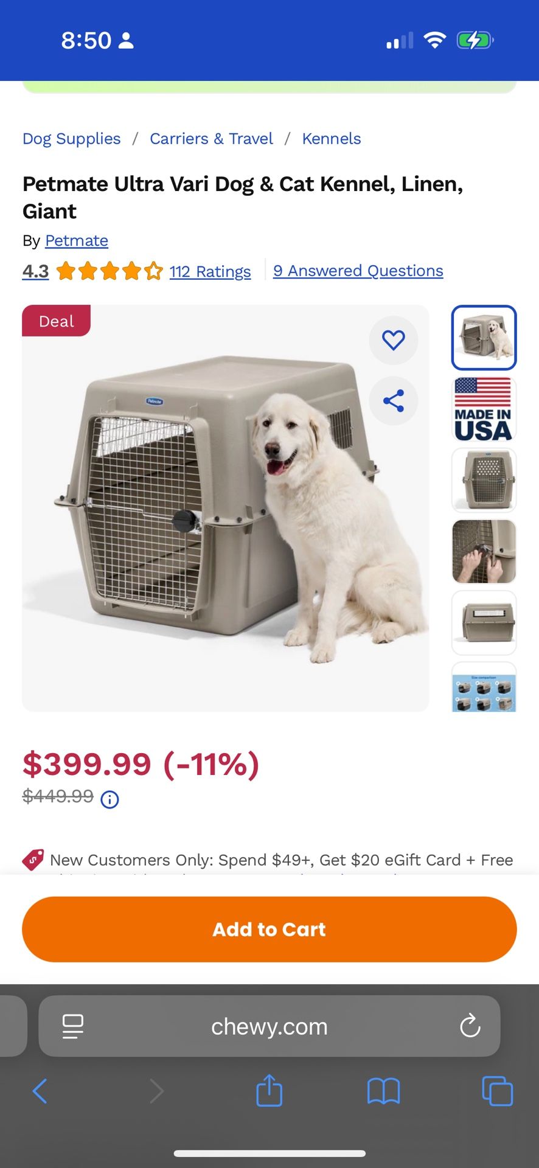Tap the promo tag icon

pyautogui.click(x=33, y=860)
